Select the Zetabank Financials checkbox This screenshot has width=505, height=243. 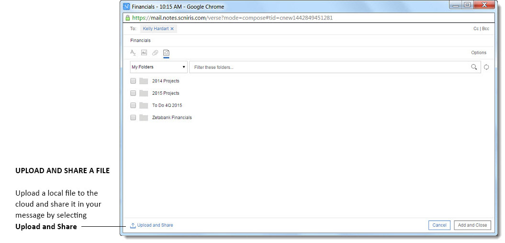(133, 118)
